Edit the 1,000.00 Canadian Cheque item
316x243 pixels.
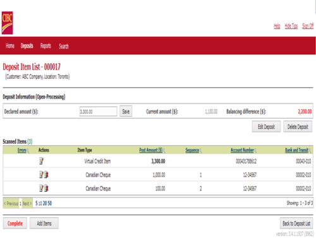pos(41,175)
